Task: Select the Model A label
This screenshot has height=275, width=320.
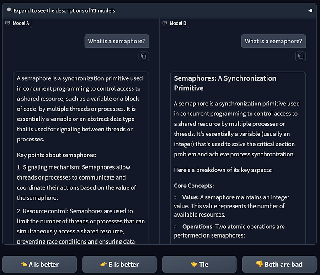Action: [x=21, y=23]
